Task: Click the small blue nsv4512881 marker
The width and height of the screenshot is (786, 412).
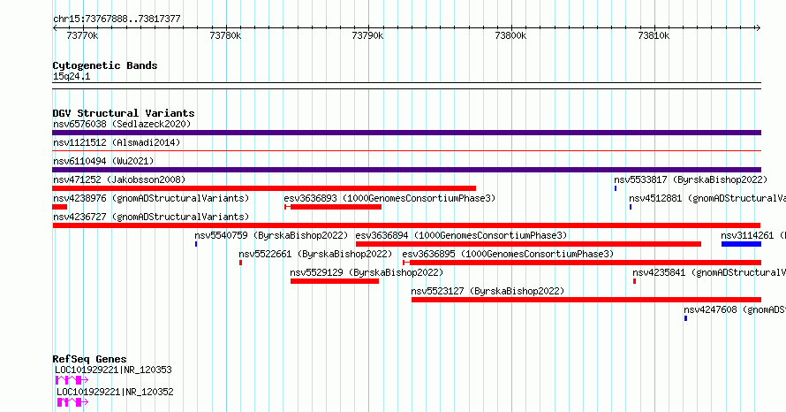Action: click(631, 207)
